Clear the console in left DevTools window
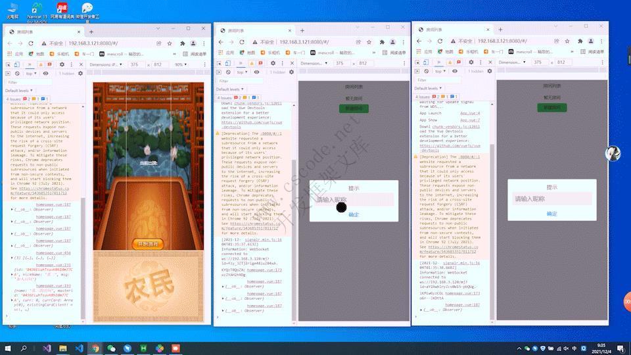 click(18, 74)
